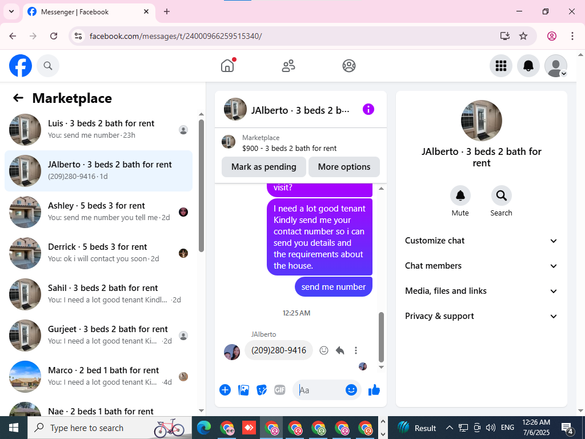
Task: Open the Windows Start menu
Action: (x=14, y=428)
